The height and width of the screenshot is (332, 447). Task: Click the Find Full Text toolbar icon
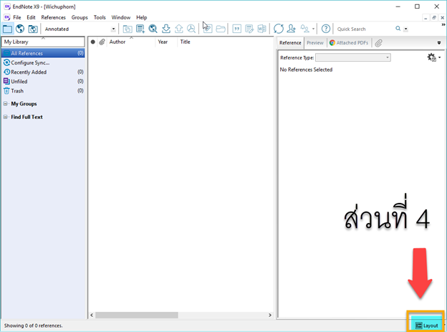191,29
